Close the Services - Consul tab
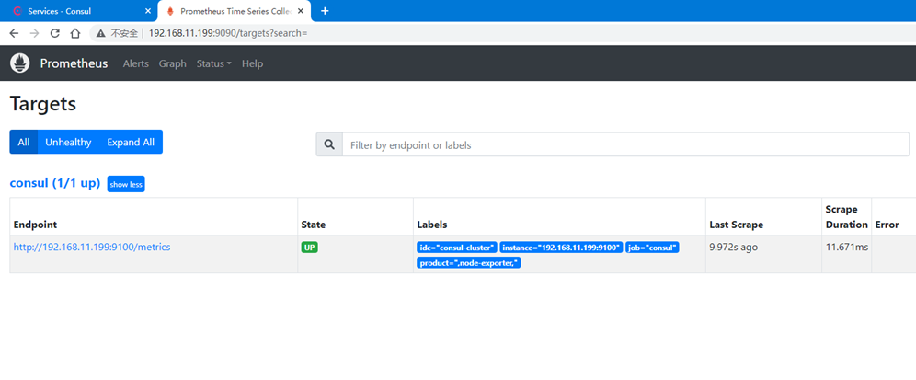 [x=148, y=11]
